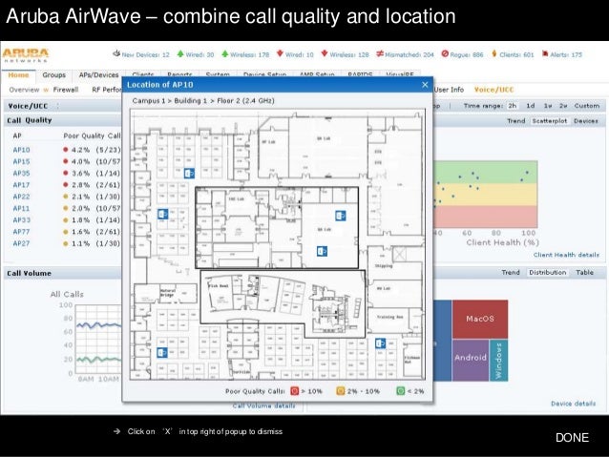Open Device details link
This screenshot has height=457, width=609.
click(574, 404)
